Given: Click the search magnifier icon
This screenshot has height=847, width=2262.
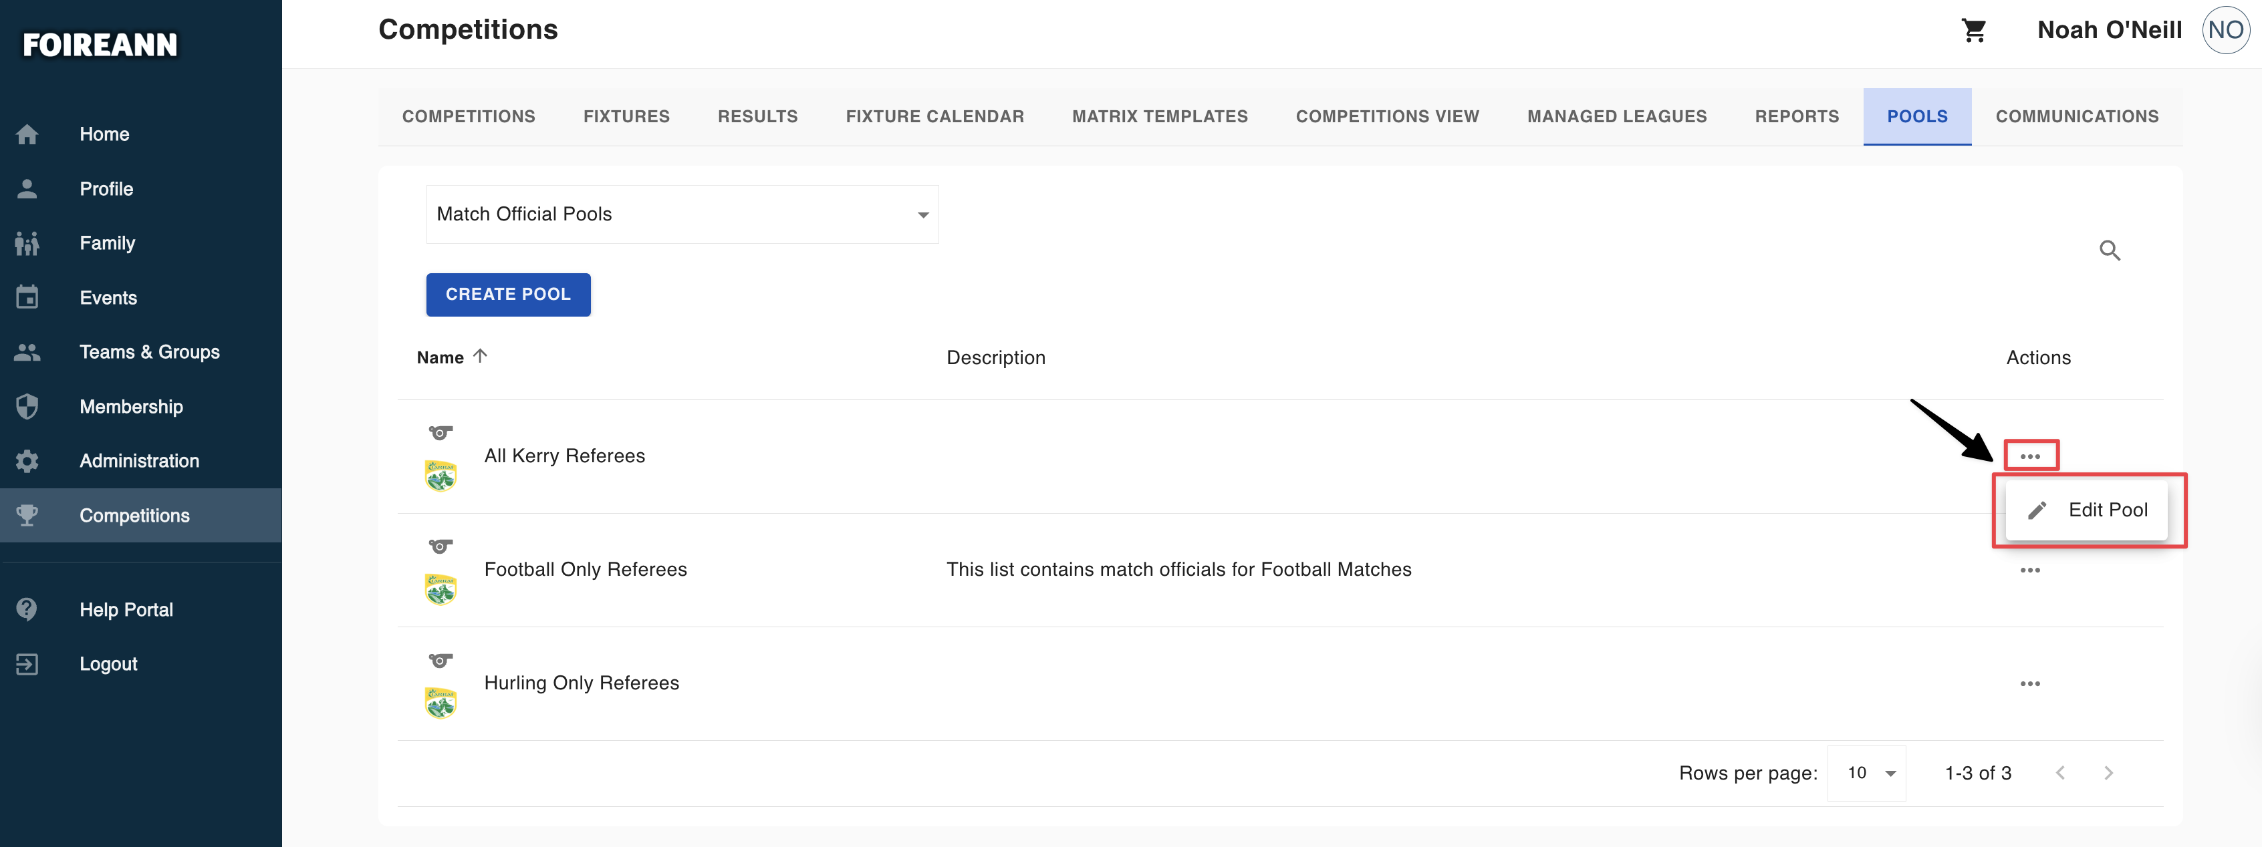Looking at the screenshot, I should [2109, 250].
